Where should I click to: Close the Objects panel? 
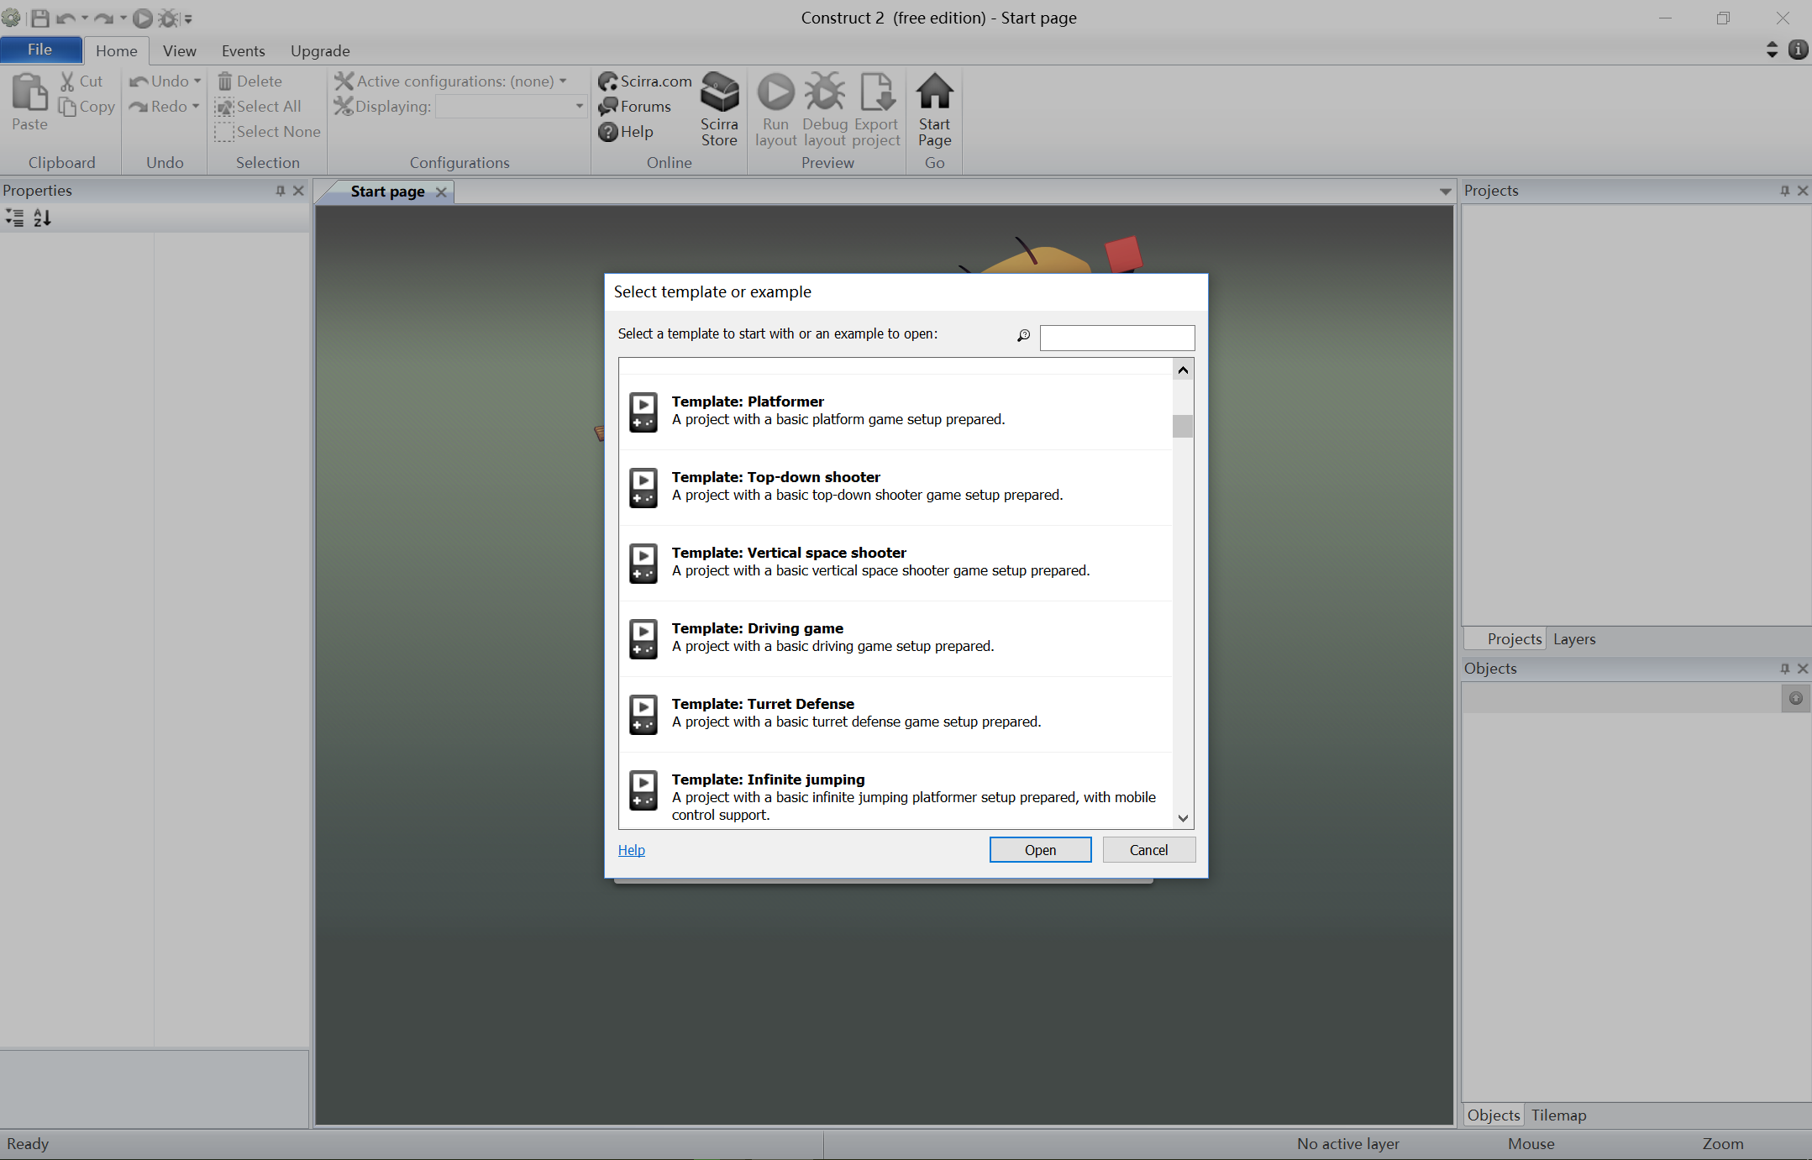point(1803,669)
